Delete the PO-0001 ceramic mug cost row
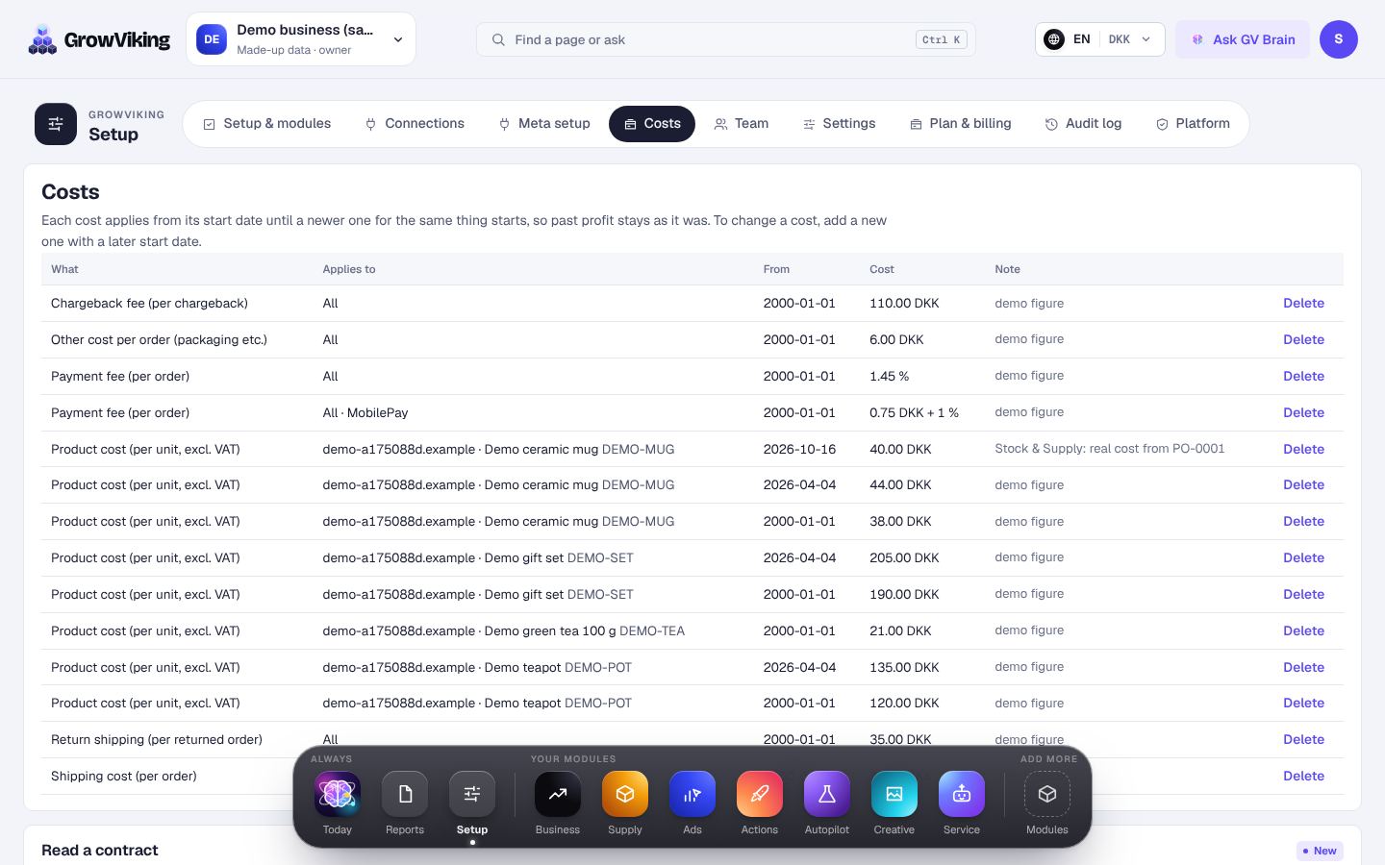This screenshot has width=1385, height=865. (x=1303, y=450)
